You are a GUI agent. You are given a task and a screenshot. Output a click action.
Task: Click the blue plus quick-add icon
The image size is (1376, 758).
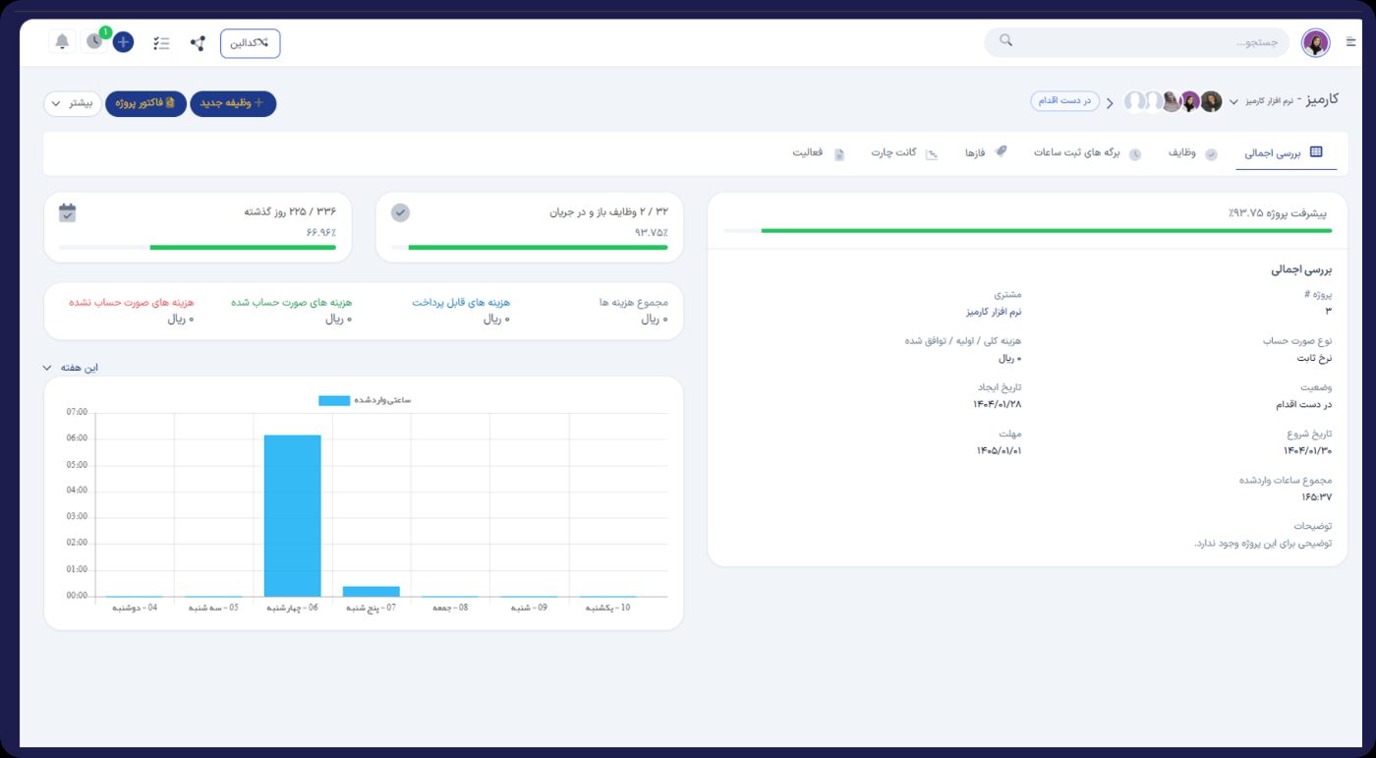(x=124, y=42)
